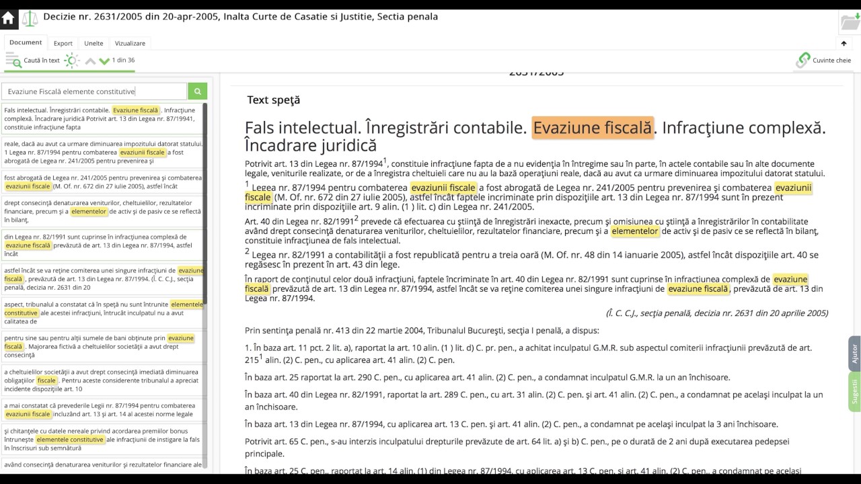Collapse the ribbon with the up arrow
861x484 pixels.
point(844,44)
